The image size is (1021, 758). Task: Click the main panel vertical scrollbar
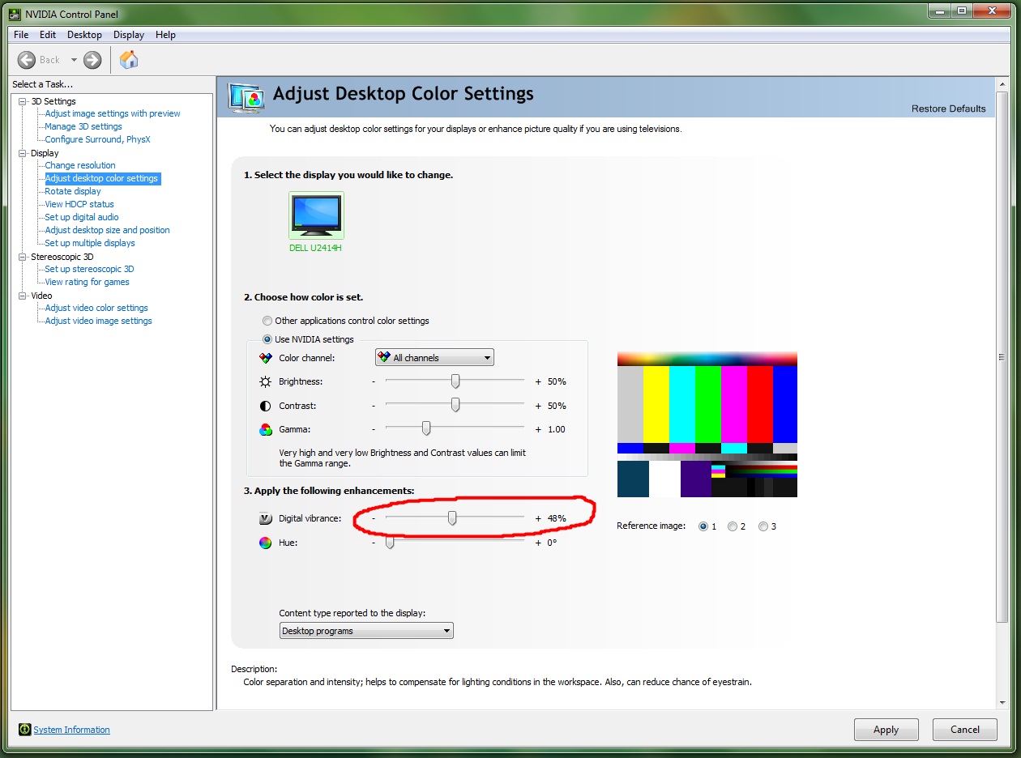coord(1002,356)
